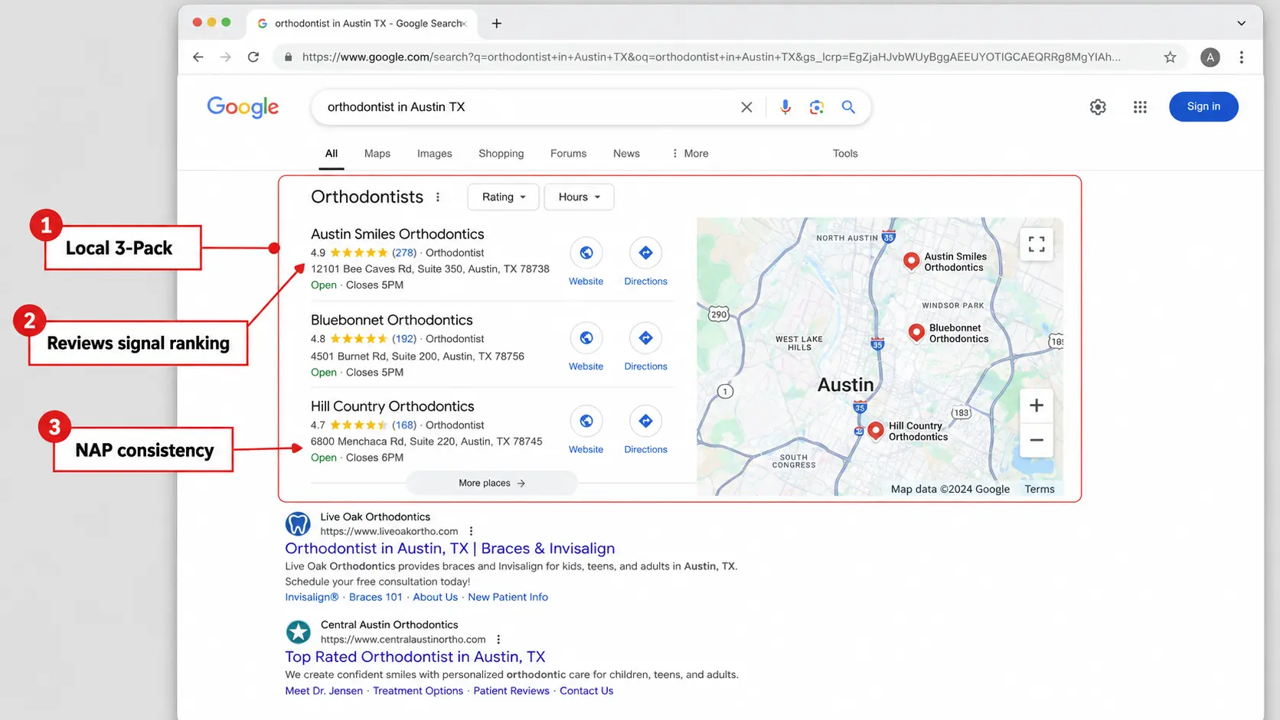
Task: Open the Contact Us sitelink
Action: point(586,690)
